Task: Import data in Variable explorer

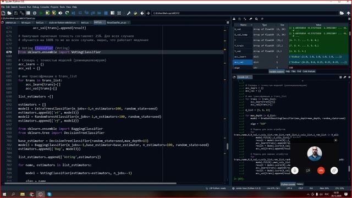Action: pyautogui.click(x=234, y=19)
